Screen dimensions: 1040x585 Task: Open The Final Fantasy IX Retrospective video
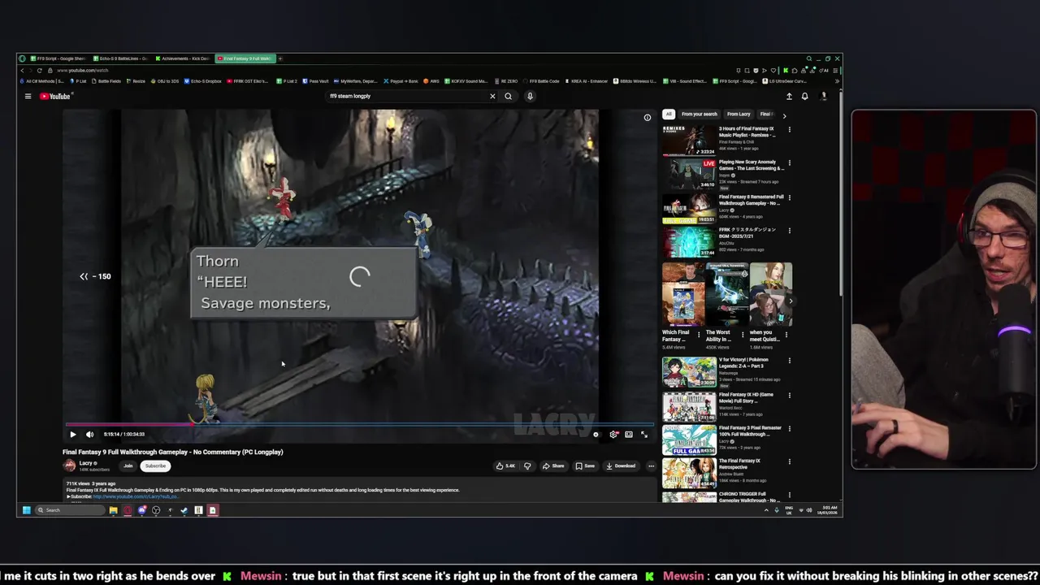point(689,474)
